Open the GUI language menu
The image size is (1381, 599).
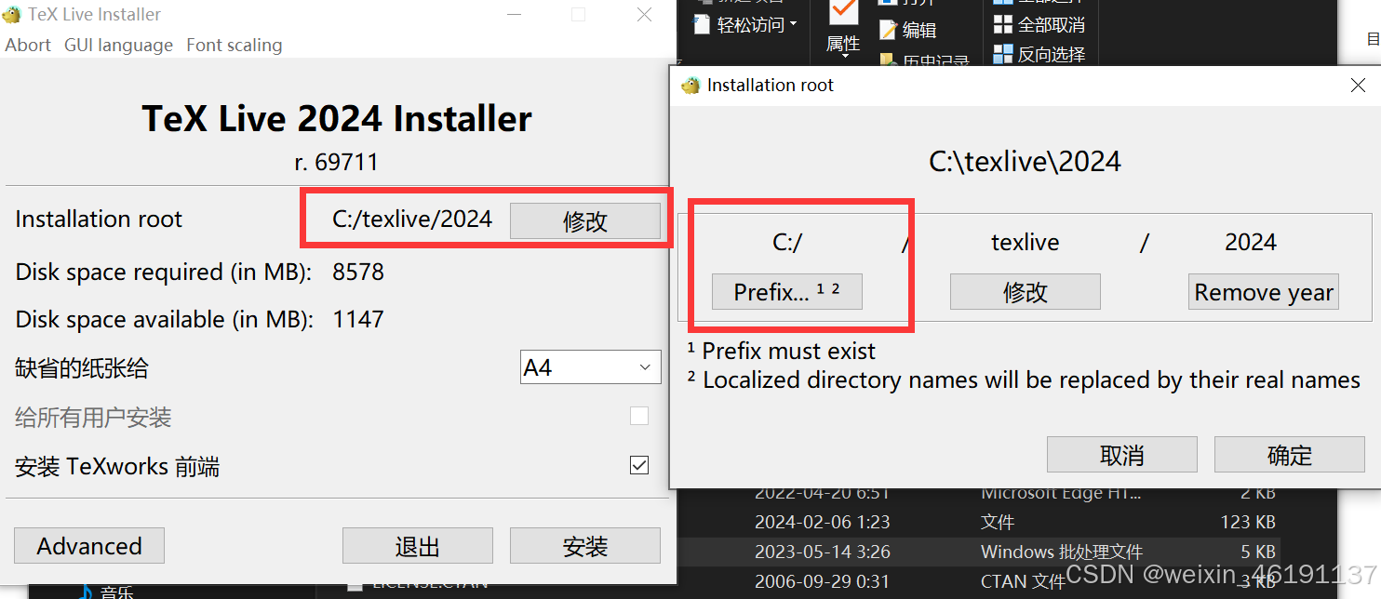coord(118,45)
